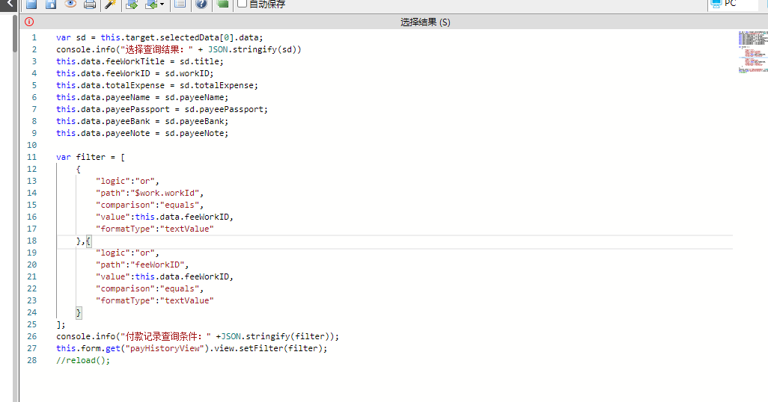Screen dimensions: 768x402
Task: Click the printer icon
Action: [90, 4]
